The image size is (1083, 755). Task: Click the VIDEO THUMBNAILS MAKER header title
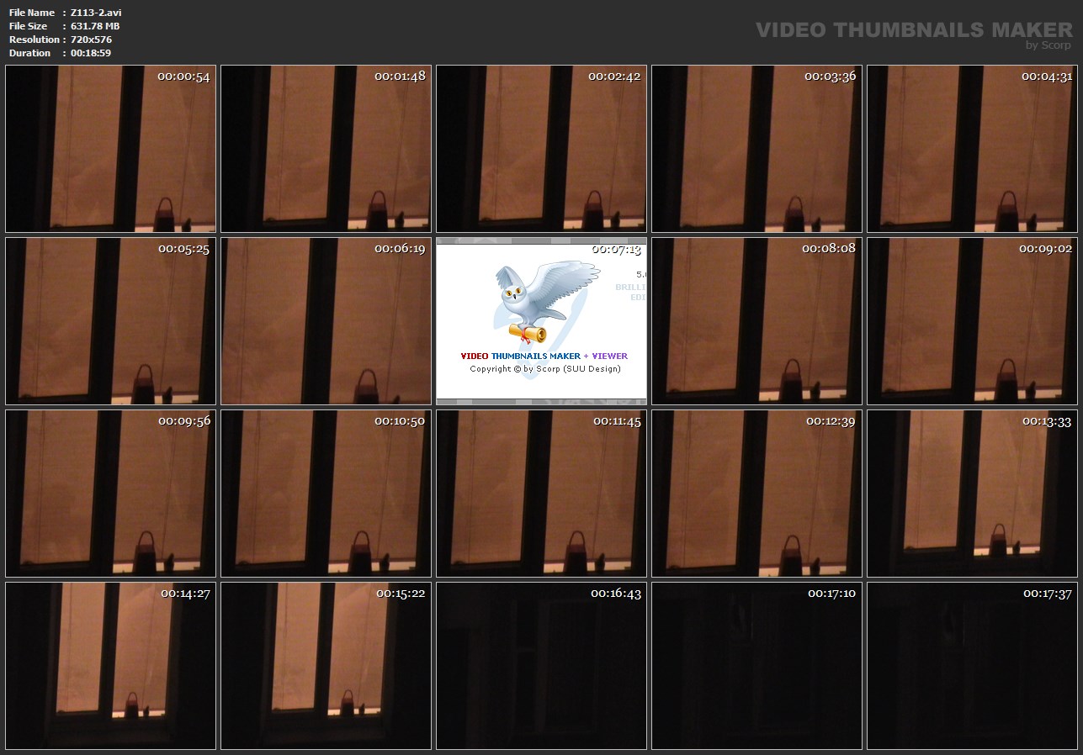click(x=913, y=30)
